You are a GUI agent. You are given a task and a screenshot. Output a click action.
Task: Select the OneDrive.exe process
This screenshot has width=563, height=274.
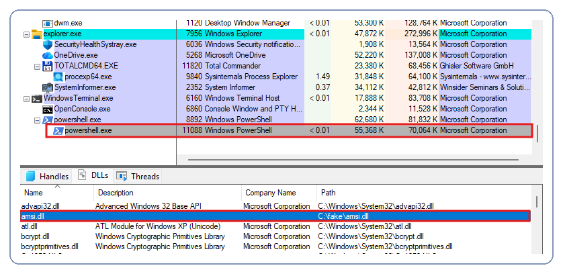tap(277, 56)
